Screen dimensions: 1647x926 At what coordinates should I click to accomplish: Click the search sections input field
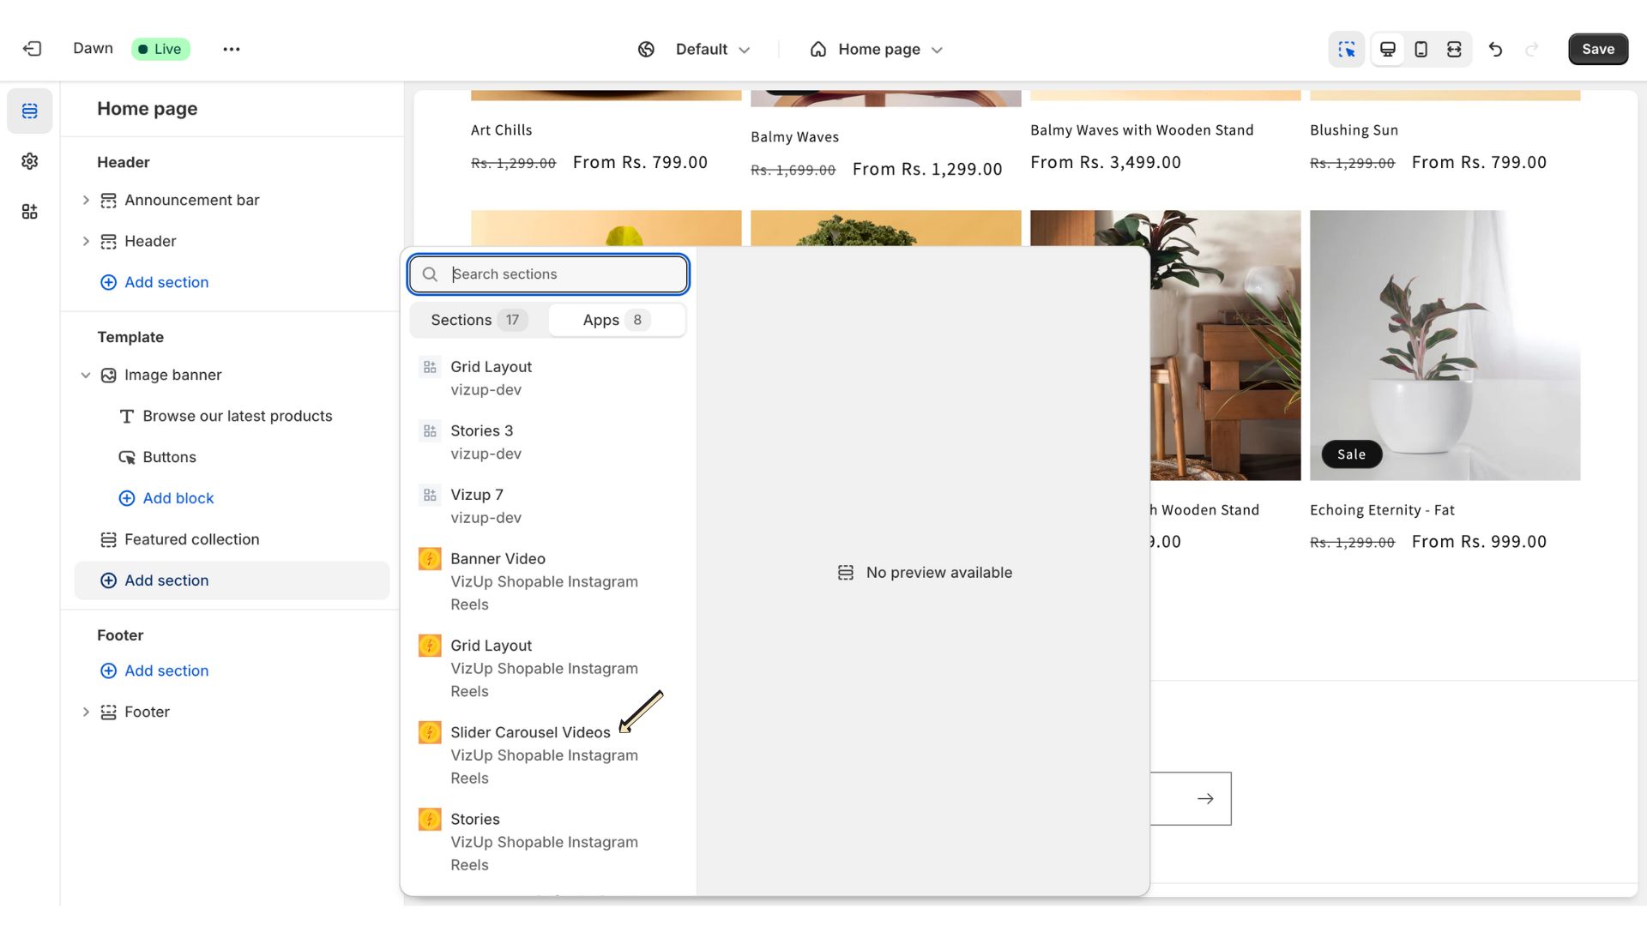point(547,274)
